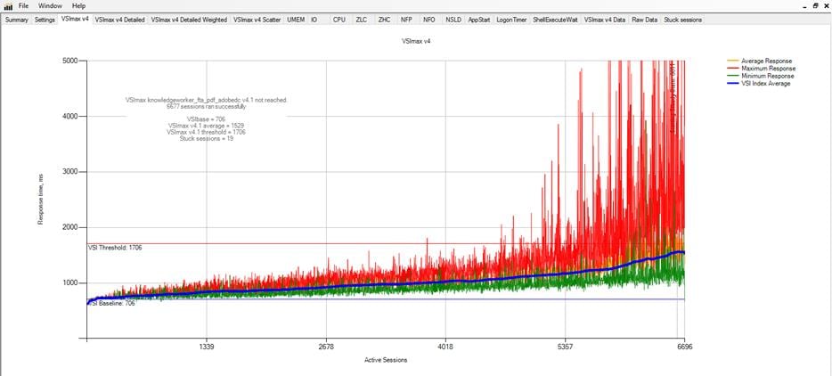The width and height of the screenshot is (832, 376).
Task: Click the 1339 x-axis tick label
Action: (206, 347)
